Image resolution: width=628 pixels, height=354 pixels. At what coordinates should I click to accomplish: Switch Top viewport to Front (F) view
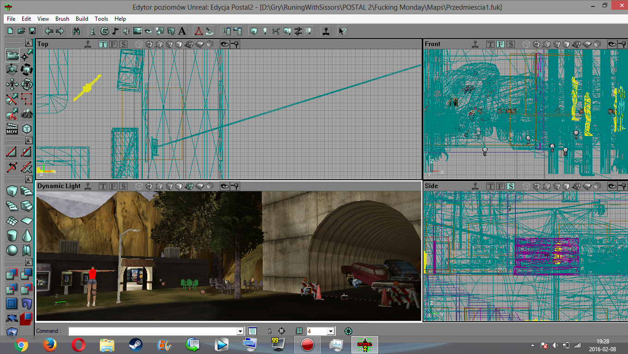coord(113,44)
